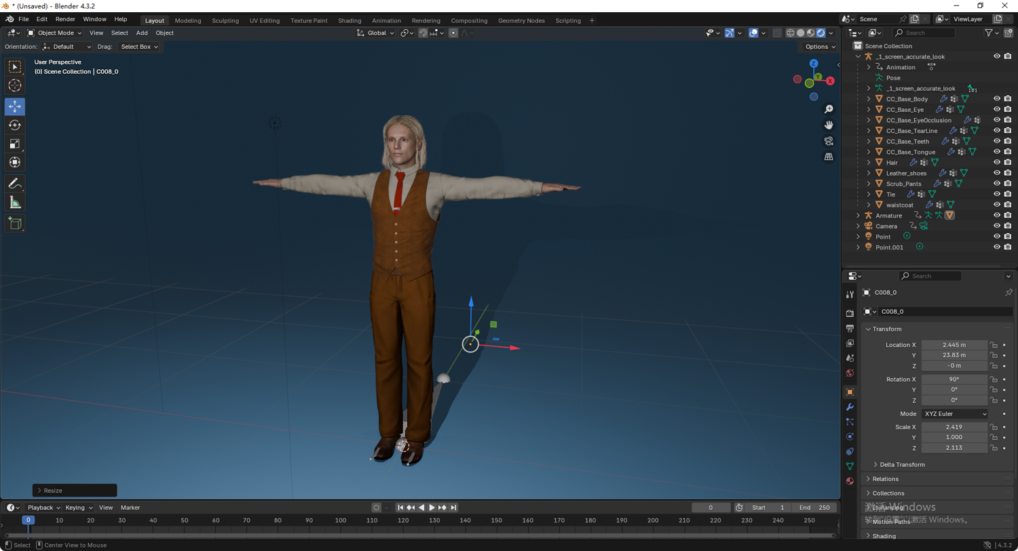
Task: Open the Orientation Default dropdown
Action: [67, 47]
